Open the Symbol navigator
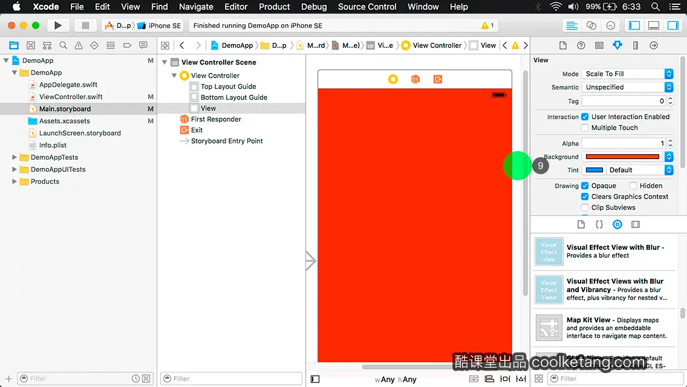This screenshot has width=687, height=387. point(31,45)
